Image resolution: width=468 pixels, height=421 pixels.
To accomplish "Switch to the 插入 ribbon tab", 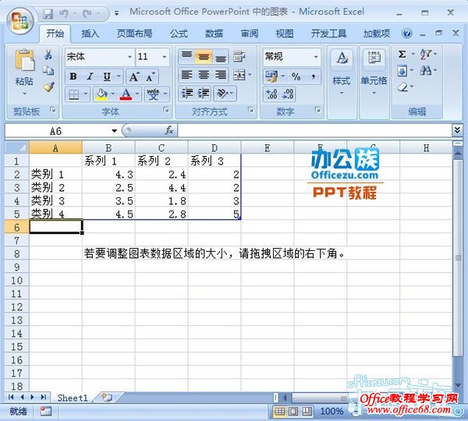I will click(90, 34).
